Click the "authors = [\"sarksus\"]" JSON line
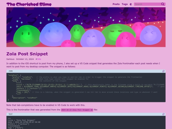The image size is (172, 129). pos(29,89)
